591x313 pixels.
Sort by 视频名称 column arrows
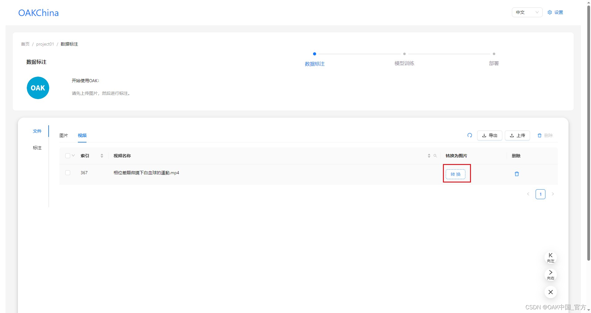click(x=429, y=156)
